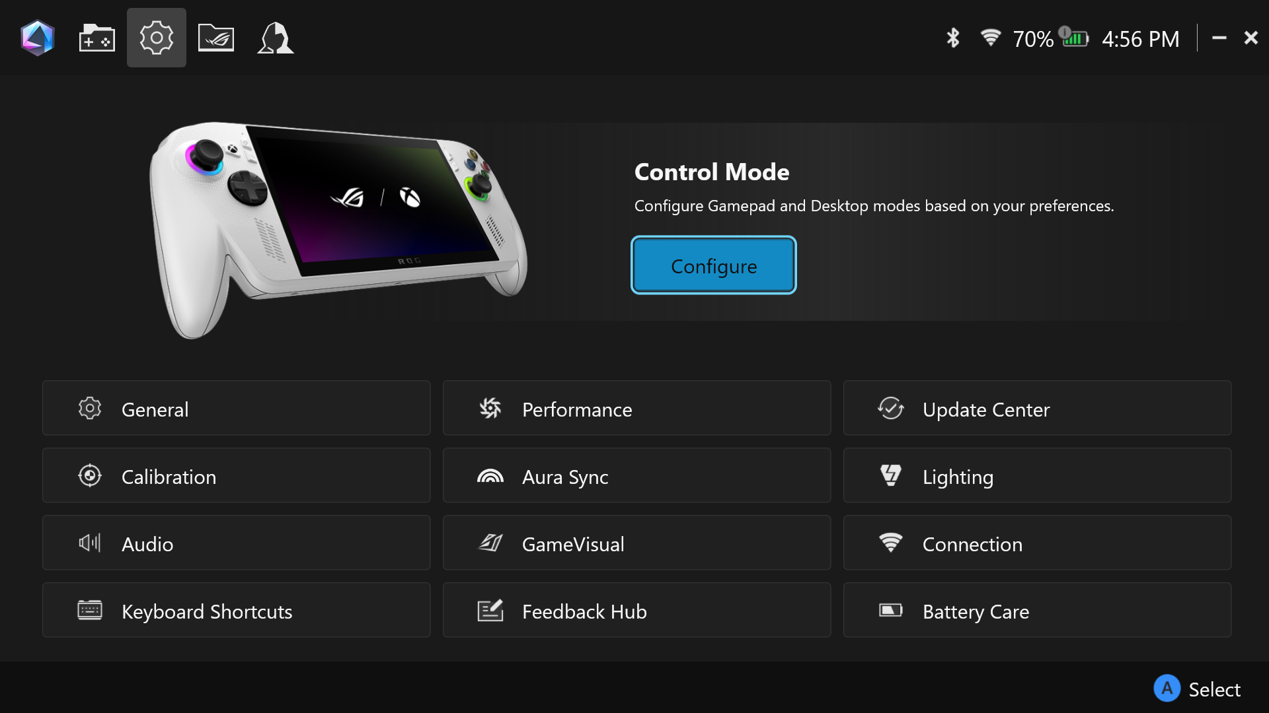
Task: Open Battery Care settings
Action: pos(1037,610)
